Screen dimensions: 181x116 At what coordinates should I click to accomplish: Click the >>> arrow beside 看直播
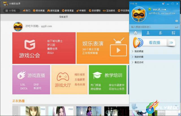[171, 43]
